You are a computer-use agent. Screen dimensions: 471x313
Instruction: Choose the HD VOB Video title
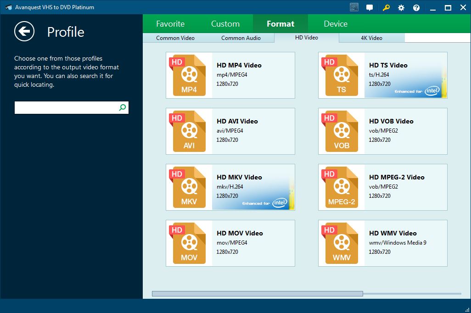pos(391,121)
